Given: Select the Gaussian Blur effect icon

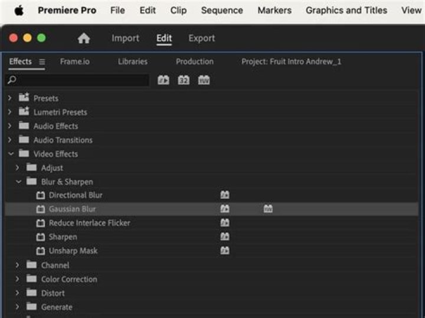Looking at the screenshot, I should pyautogui.click(x=41, y=209).
